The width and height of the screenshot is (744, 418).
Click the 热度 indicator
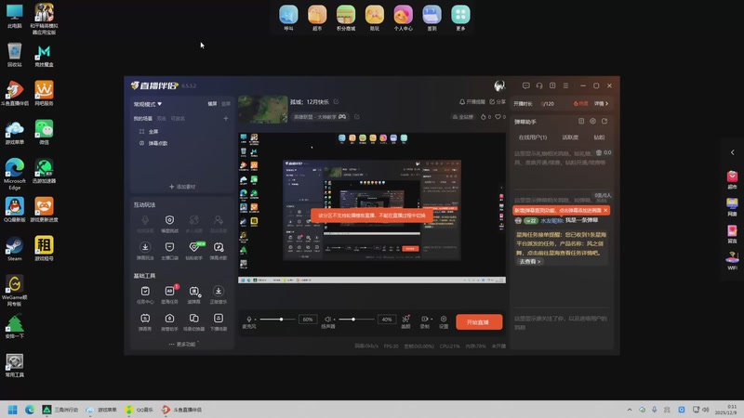click(x=580, y=103)
